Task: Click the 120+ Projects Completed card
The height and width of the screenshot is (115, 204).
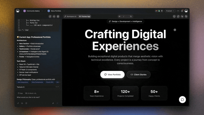Action: tap(125, 93)
